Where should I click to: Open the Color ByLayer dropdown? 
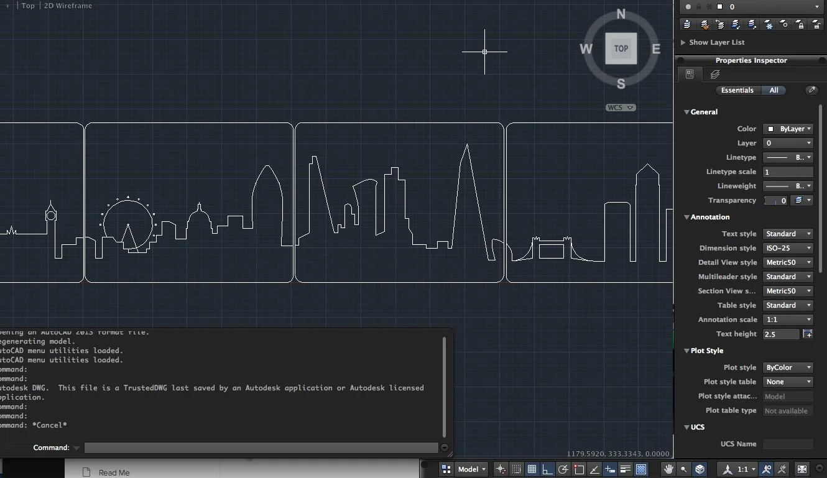click(788, 129)
